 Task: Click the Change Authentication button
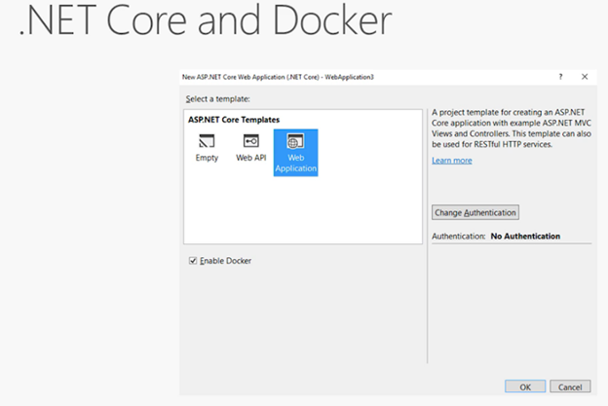tap(475, 212)
